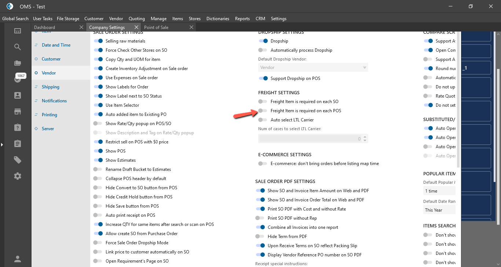Click the price tag sidebar icon

18,160
